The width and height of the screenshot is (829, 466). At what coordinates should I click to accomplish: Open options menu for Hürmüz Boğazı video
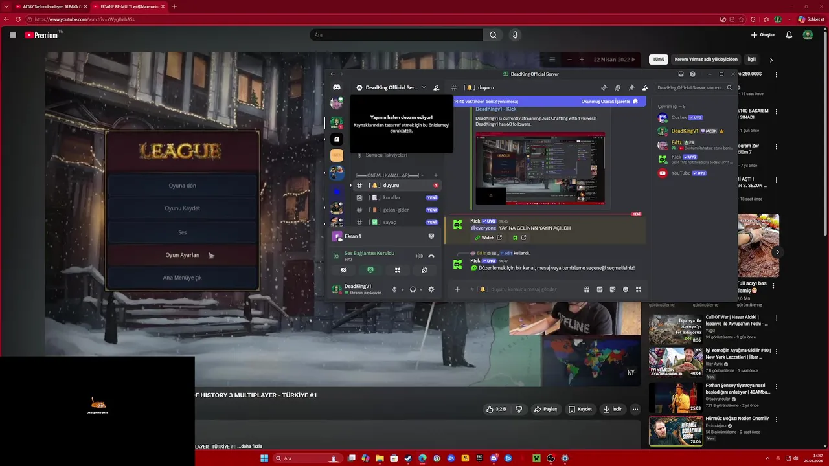pyautogui.click(x=776, y=420)
